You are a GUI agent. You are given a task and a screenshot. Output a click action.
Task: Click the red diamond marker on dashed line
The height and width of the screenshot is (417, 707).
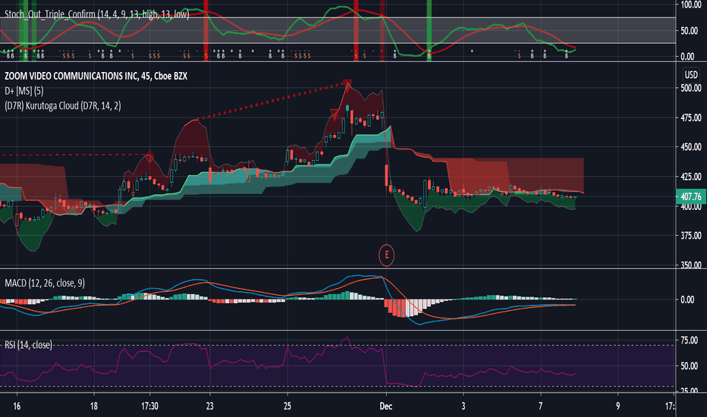pyautogui.click(x=149, y=156)
